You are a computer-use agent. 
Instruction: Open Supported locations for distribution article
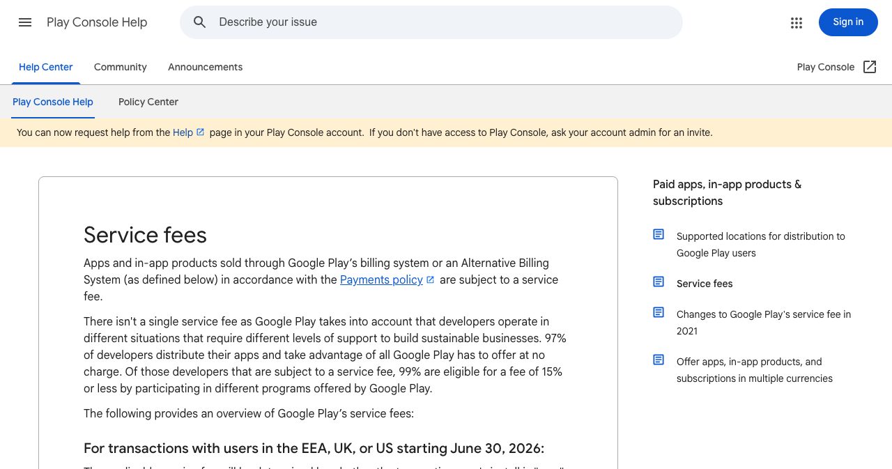click(x=761, y=245)
